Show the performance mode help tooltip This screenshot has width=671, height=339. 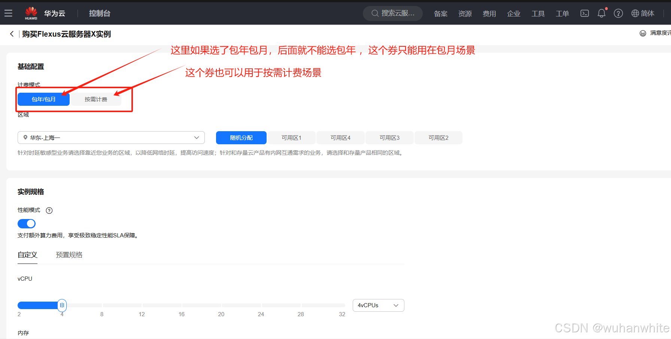(49, 210)
